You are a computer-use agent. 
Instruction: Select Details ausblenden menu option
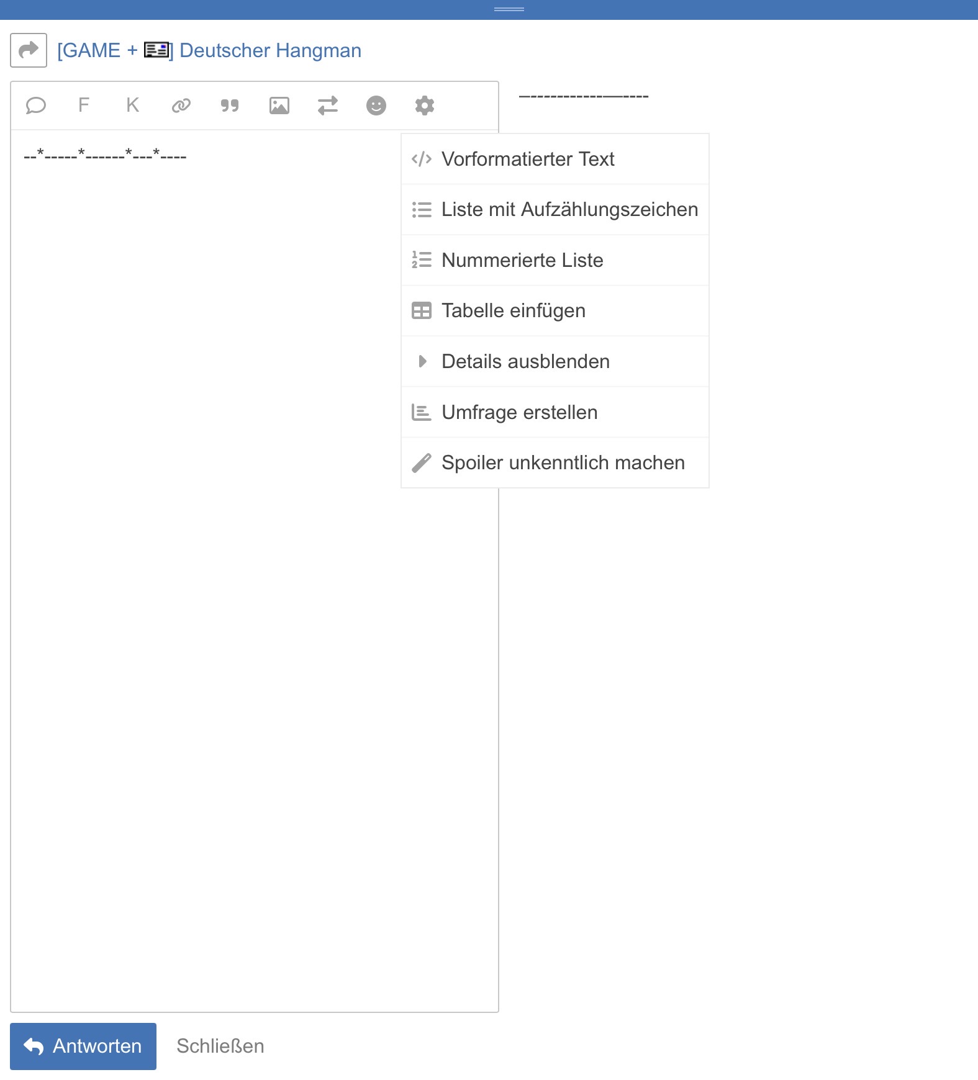tap(525, 362)
